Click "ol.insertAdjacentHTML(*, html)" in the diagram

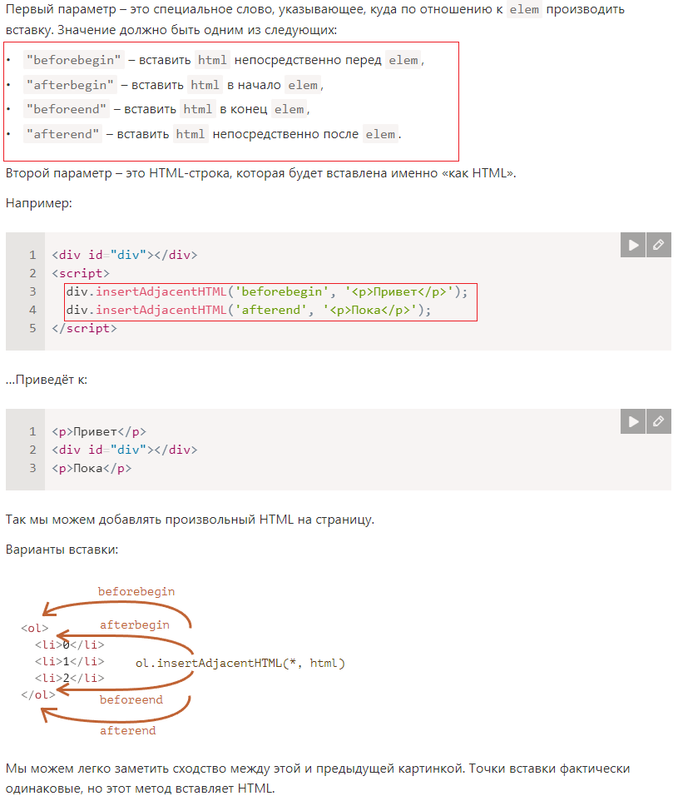[240, 663]
